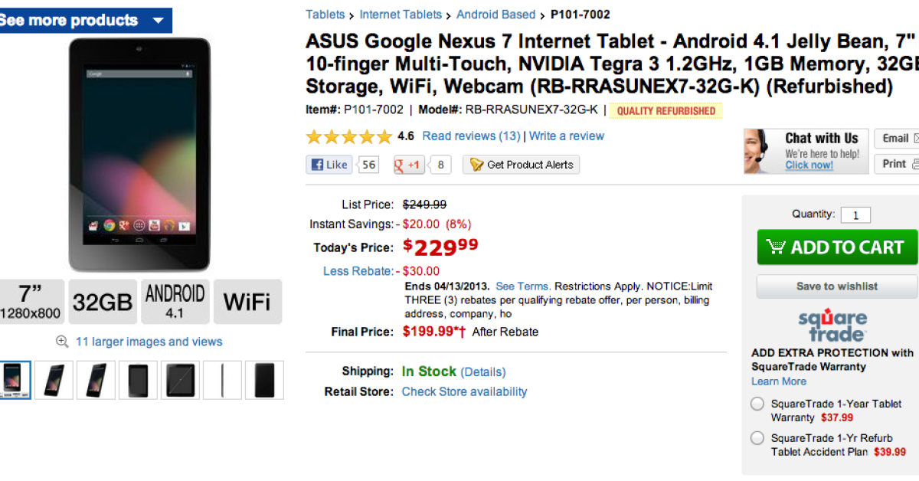Click the five-star rating icons
919x481 pixels.
[349, 137]
